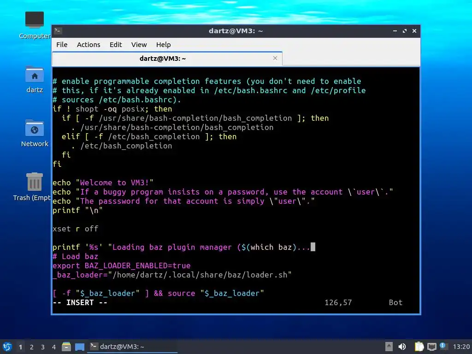This screenshot has height=354, width=472.
Task: Click the '# sources /etc/bash.bashrc).' comment line
Action: (117, 100)
